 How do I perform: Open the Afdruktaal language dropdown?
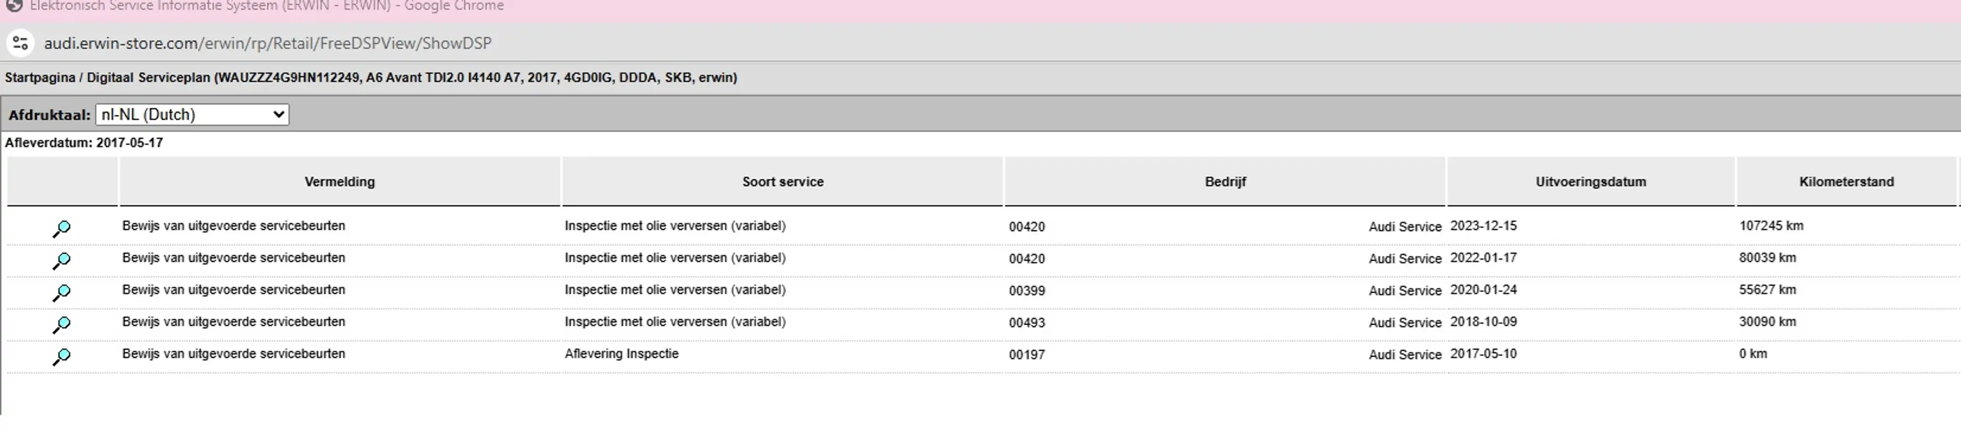[x=192, y=115]
